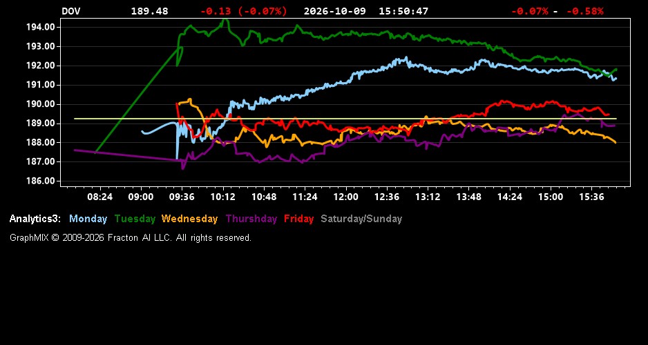The image size is (648, 345).
Task: Click the 188.00 y-axis label
Action: point(41,142)
